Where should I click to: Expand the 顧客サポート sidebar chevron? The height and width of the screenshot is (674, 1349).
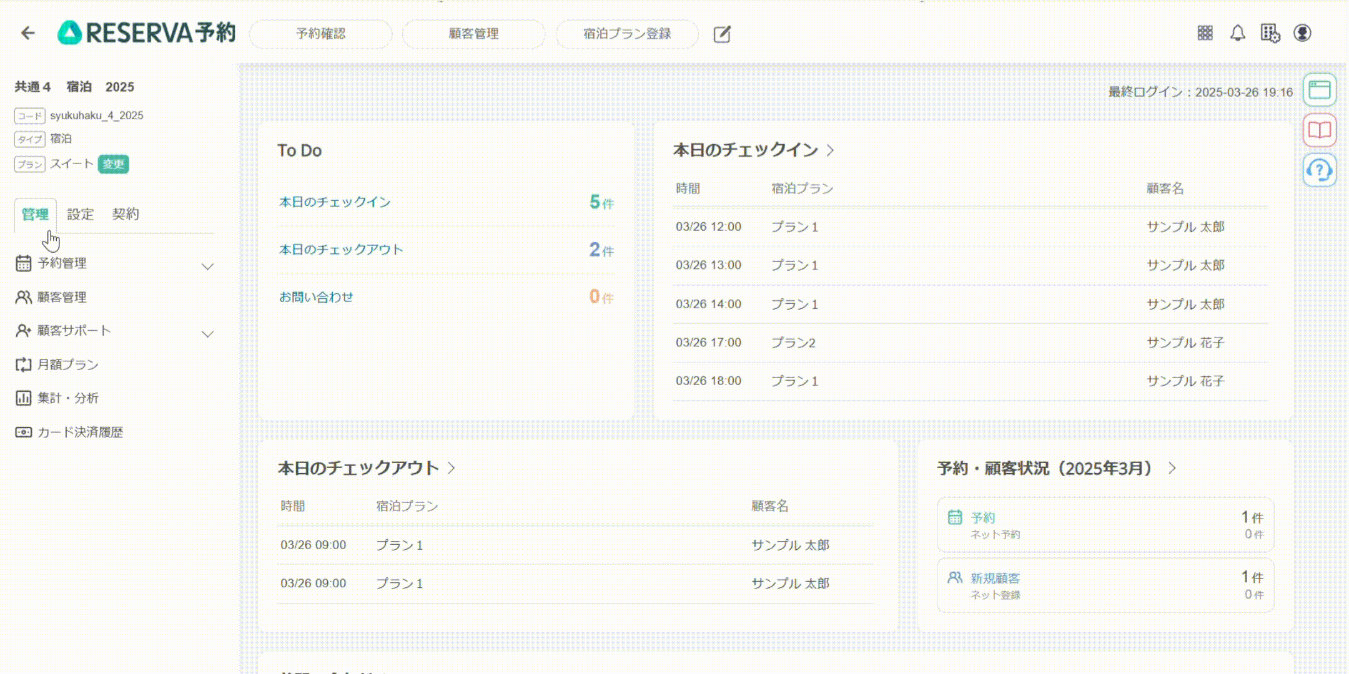tap(208, 334)
